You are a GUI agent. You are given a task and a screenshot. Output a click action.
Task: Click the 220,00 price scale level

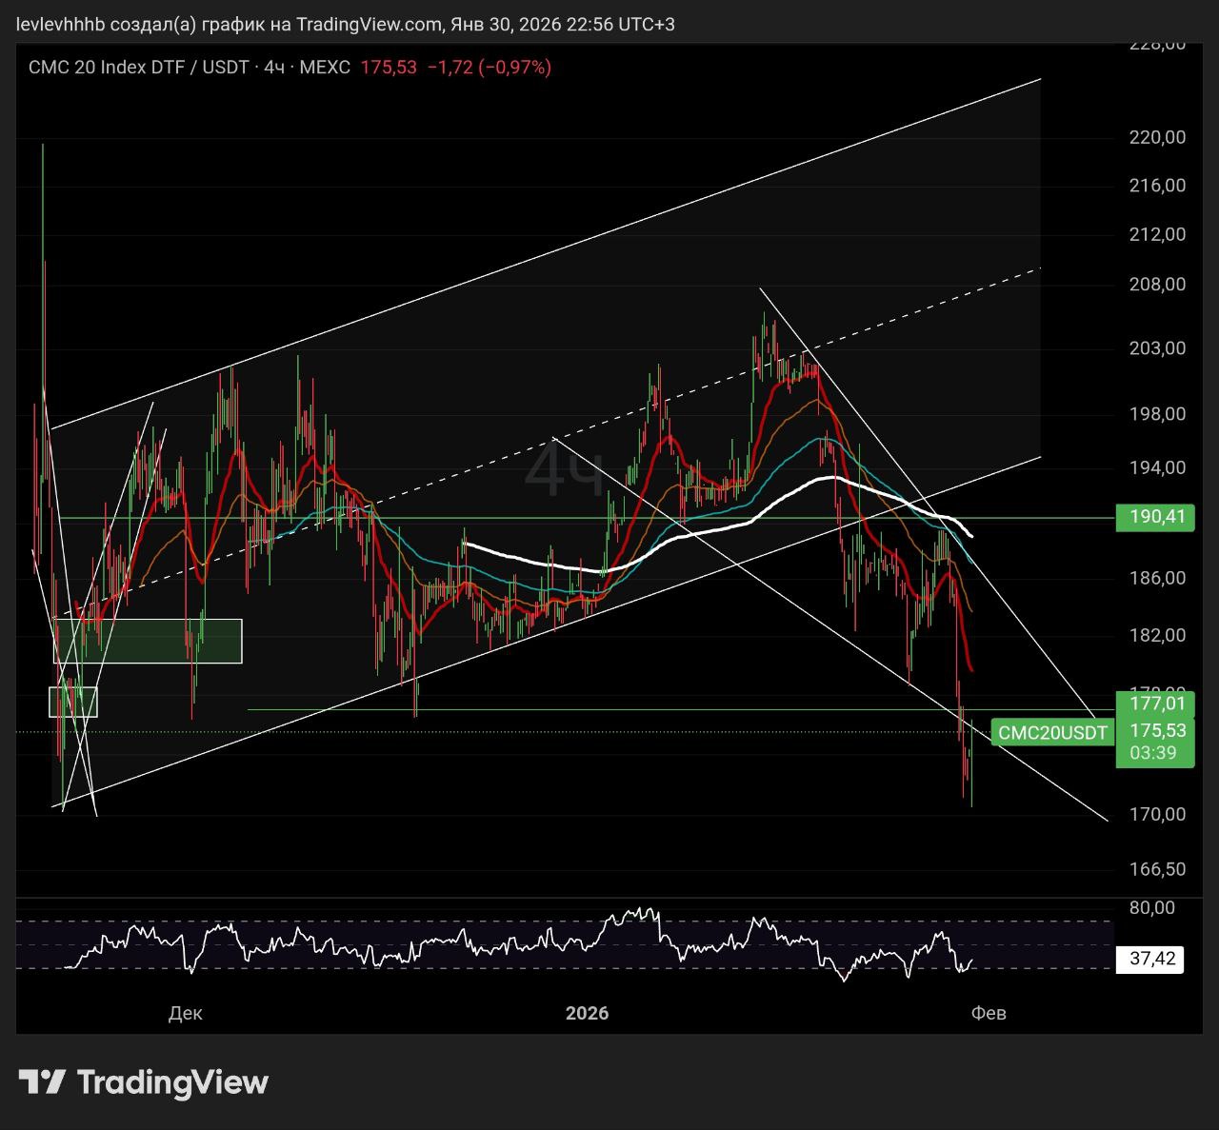[1156, 137]
